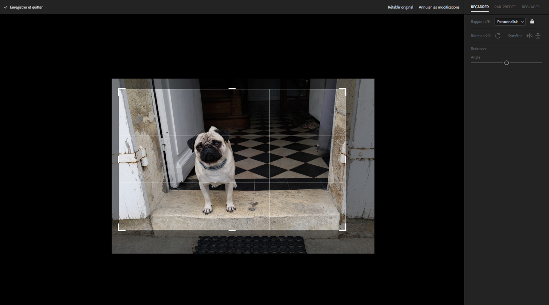Click the Rapport L/H label

481,22
